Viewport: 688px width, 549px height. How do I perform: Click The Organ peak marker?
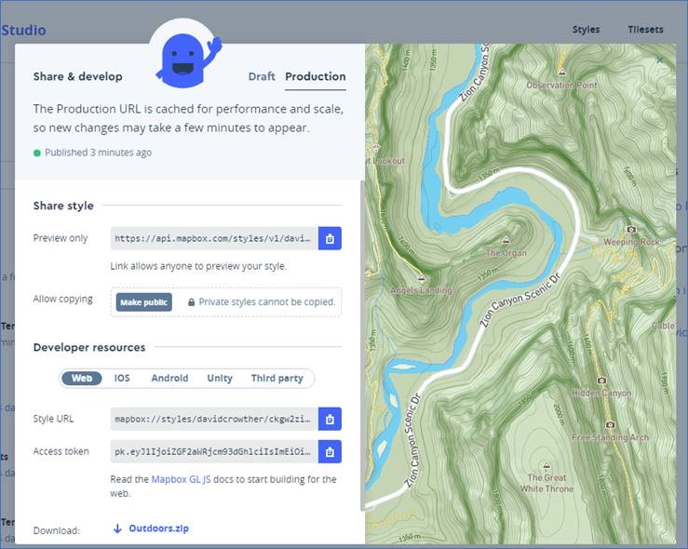pos(506,240)
